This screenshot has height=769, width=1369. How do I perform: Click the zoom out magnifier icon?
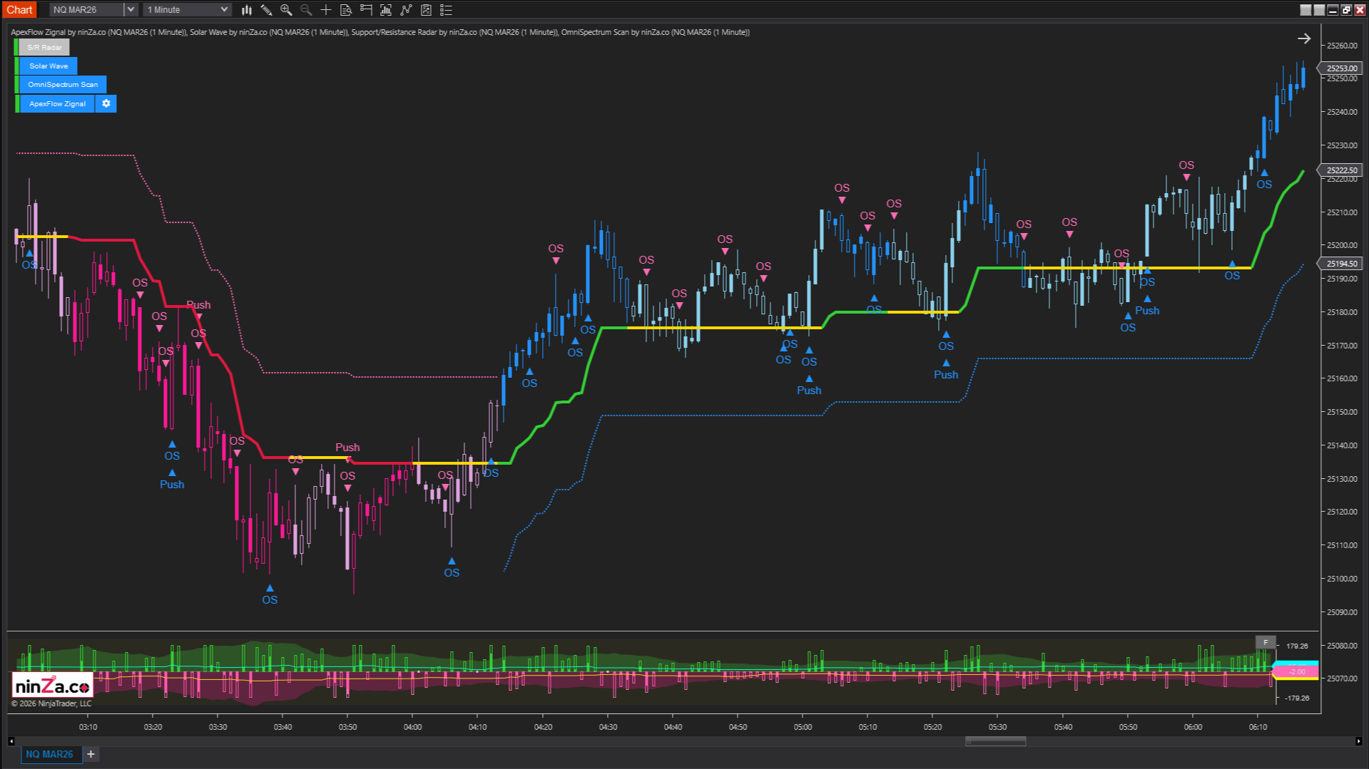(x=306, y=10)
